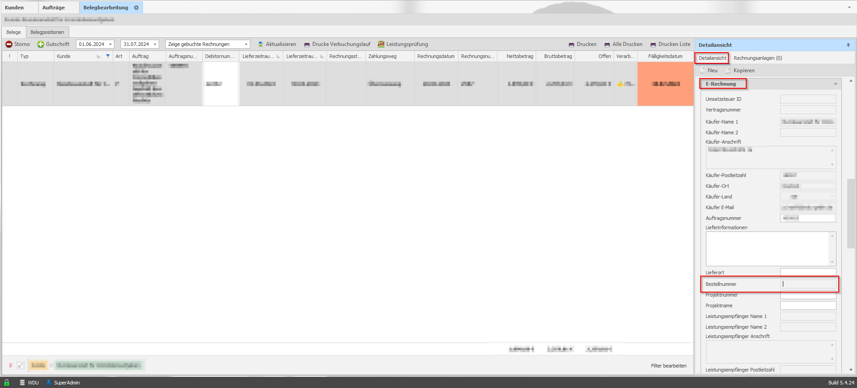Click the Debitornum... column header
Screen dimensions: 857x388
click(x=221, y=56)
